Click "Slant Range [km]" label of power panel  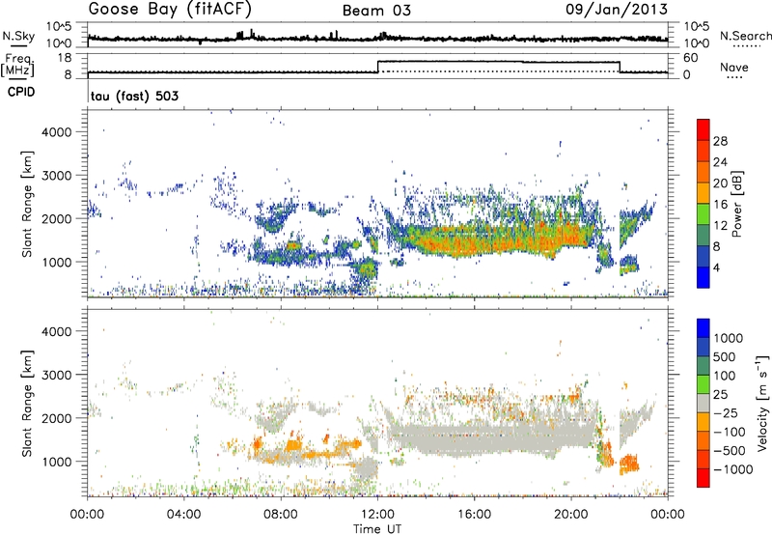tap(27, 204)
